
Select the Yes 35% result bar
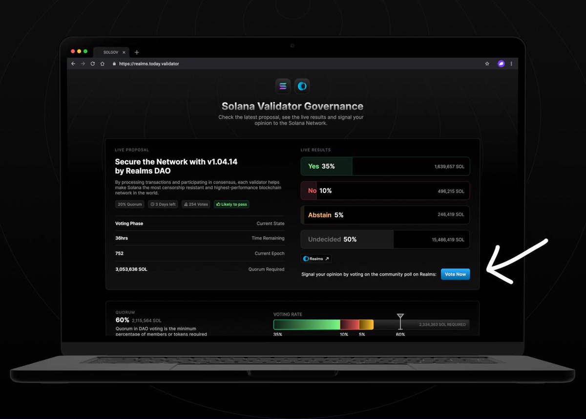[x=385, y=166]
